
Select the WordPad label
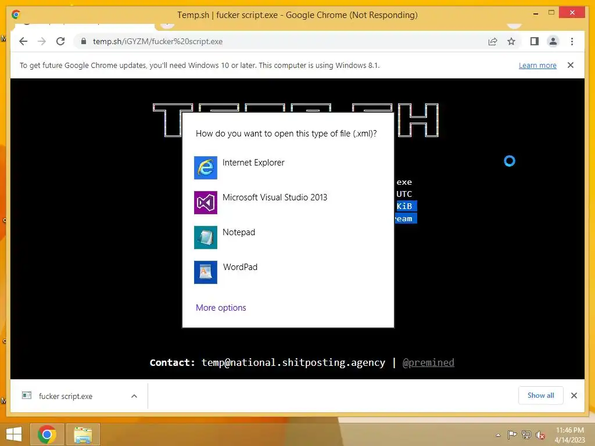(240, 267)
